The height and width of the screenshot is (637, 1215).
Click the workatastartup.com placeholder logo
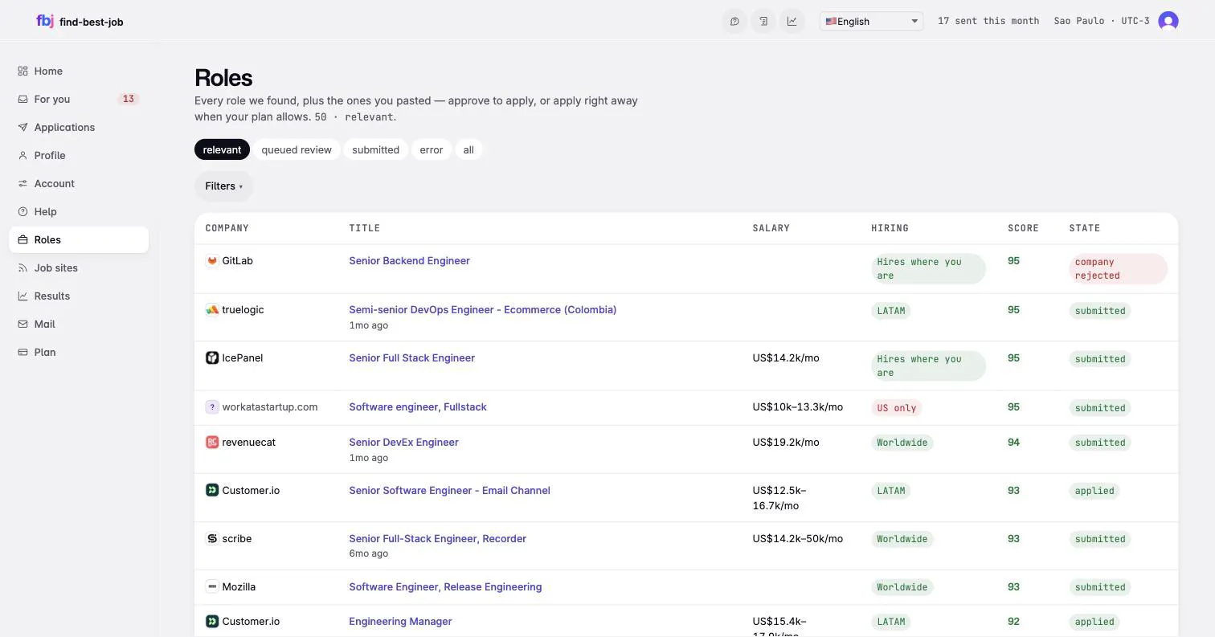[212, 407]
